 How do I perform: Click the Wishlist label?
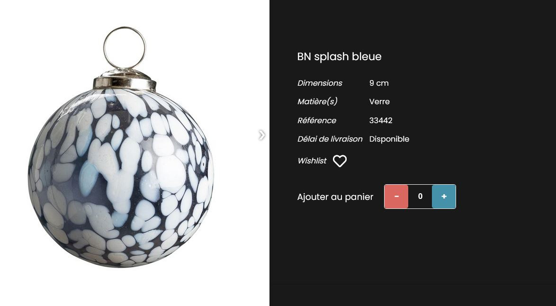[x=312, y=161]
